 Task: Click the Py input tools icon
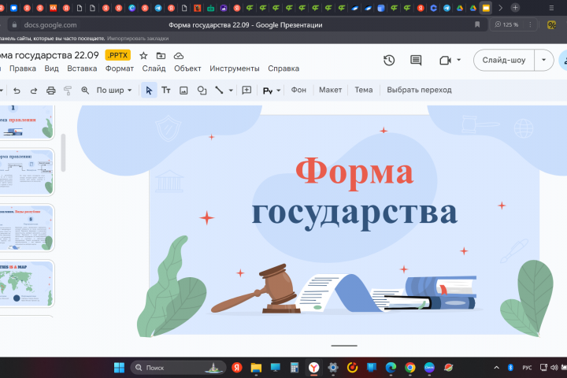pyautogui.click(x=268, y=91)
